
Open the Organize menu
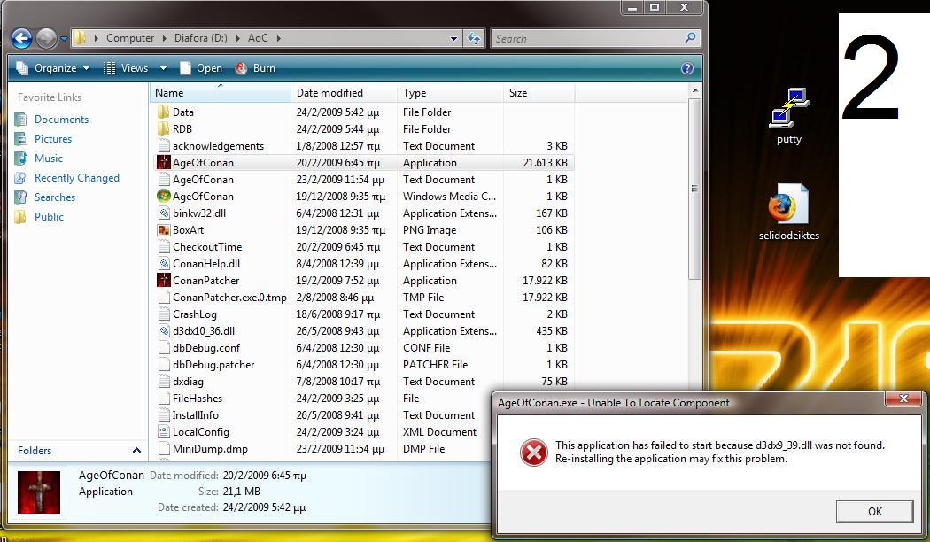pos(53,68)
